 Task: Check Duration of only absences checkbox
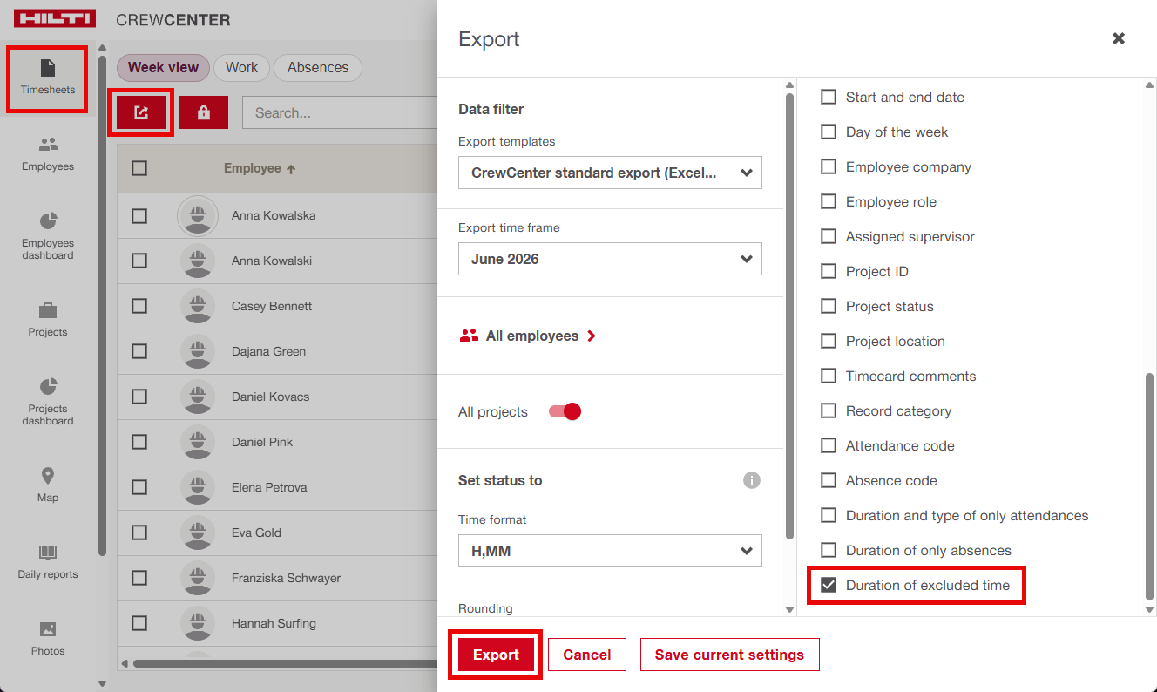coord(829,550)
